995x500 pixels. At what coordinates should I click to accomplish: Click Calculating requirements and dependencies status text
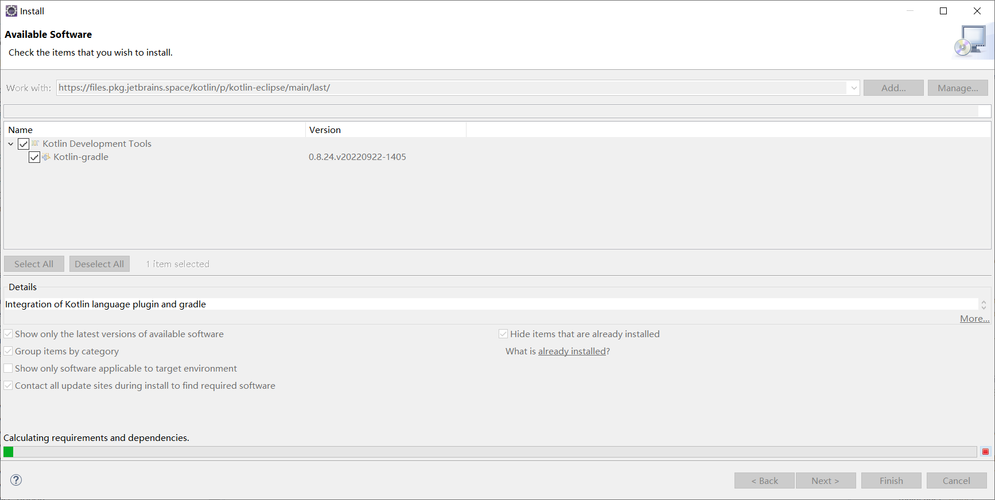tap(96, 438)
